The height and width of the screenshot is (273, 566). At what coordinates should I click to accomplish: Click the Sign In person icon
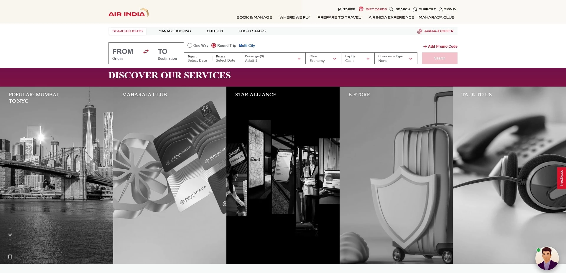pyautogui.click(x=440, y=9)
